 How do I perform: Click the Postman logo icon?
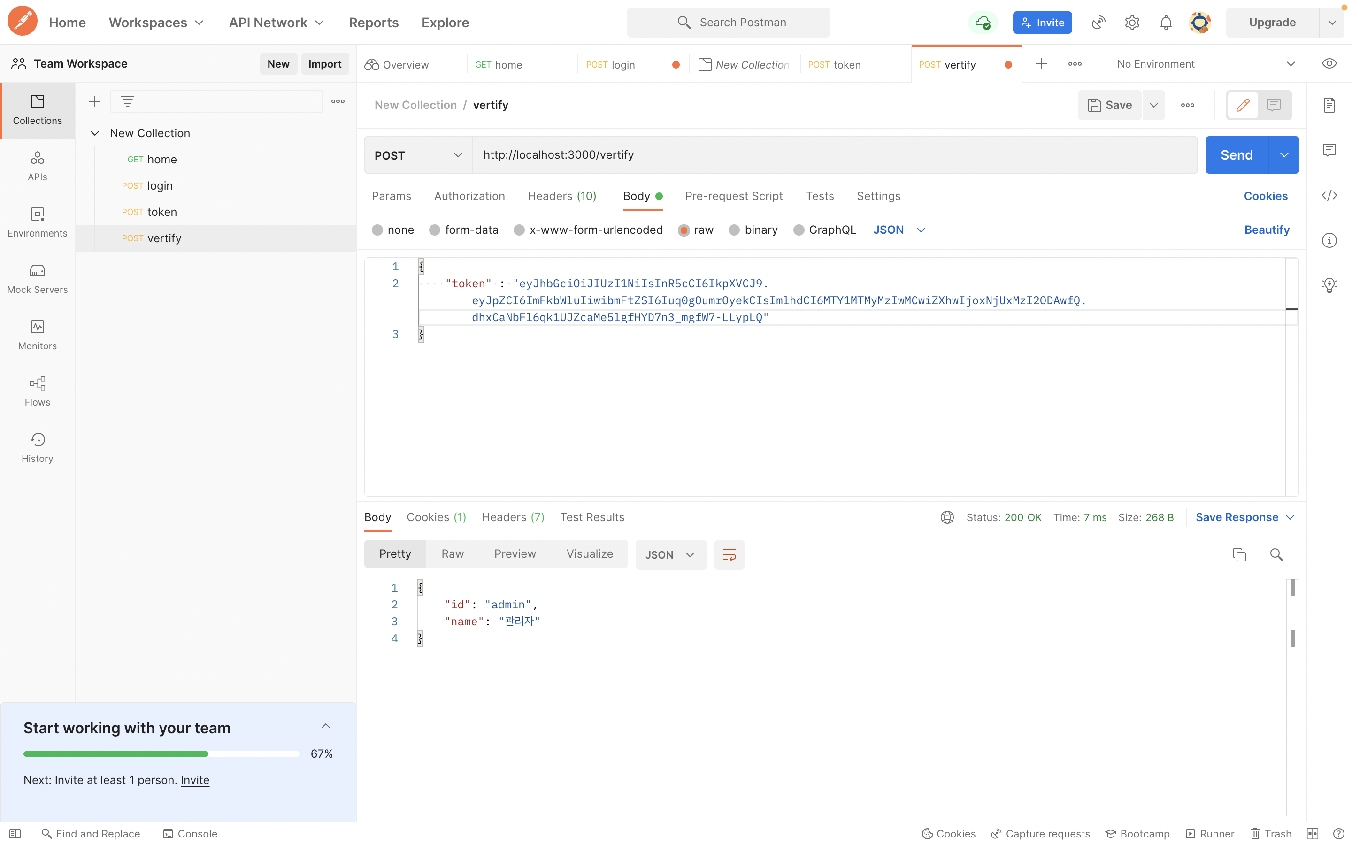click(23, 22)
